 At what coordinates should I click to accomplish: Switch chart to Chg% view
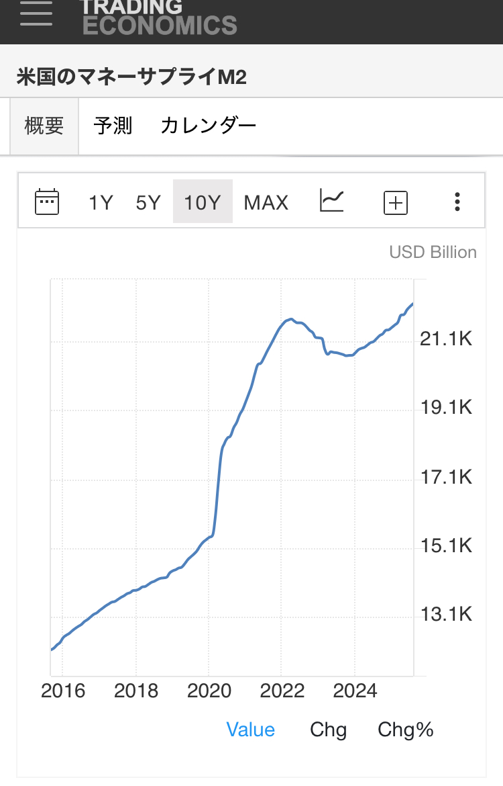pyautogui.click(x=406, y=730)
